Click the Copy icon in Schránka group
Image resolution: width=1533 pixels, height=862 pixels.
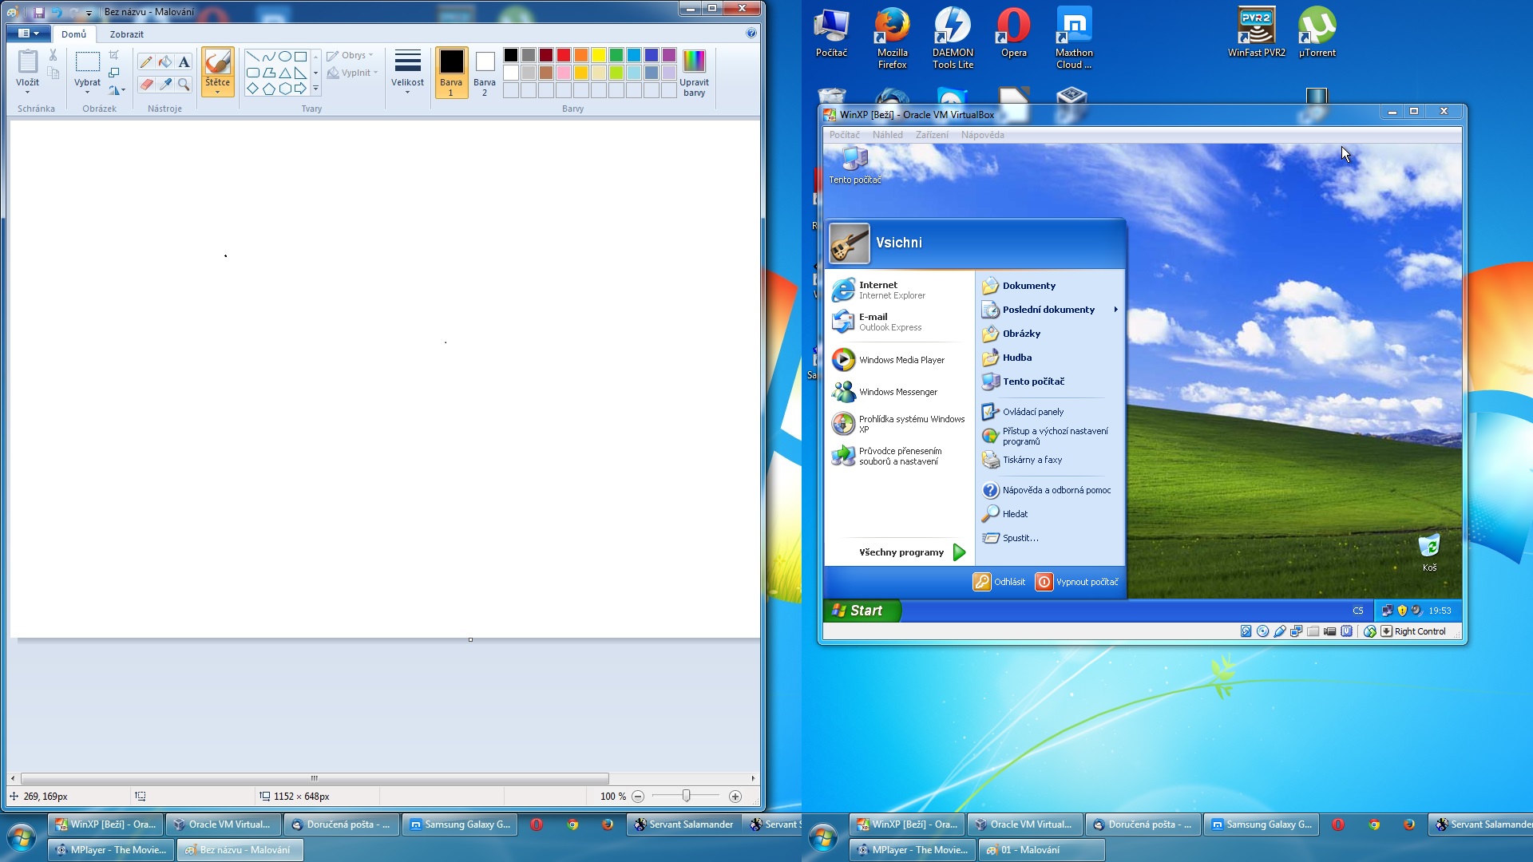[x=53, y=73]
